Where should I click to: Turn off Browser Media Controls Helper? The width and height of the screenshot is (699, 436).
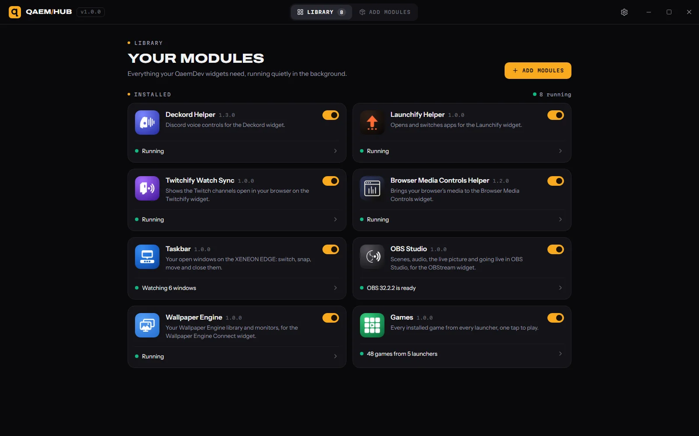click(x=556, y=181)
